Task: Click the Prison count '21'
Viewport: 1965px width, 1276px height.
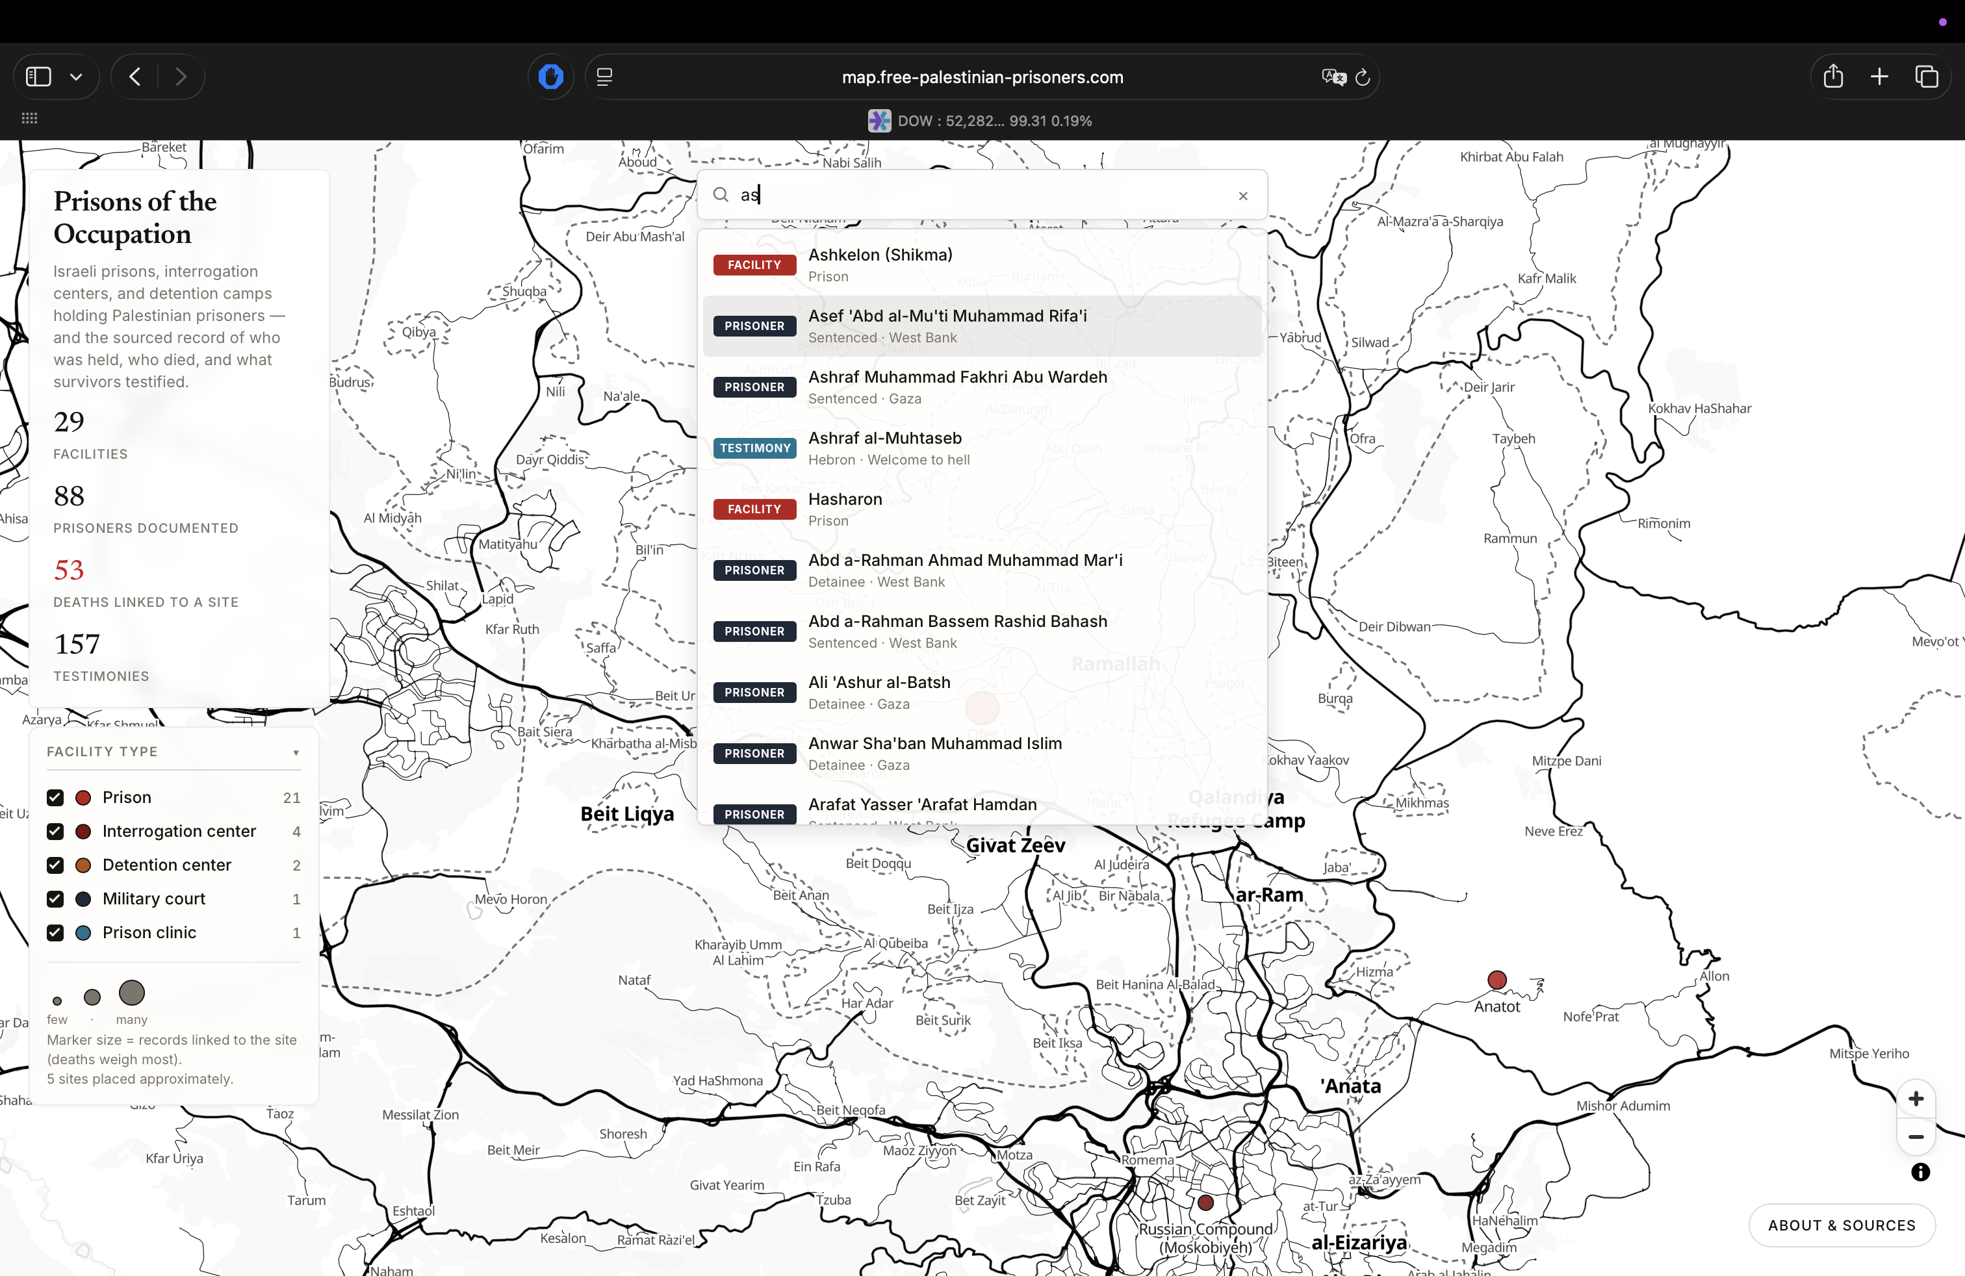Action: point(292,797)
